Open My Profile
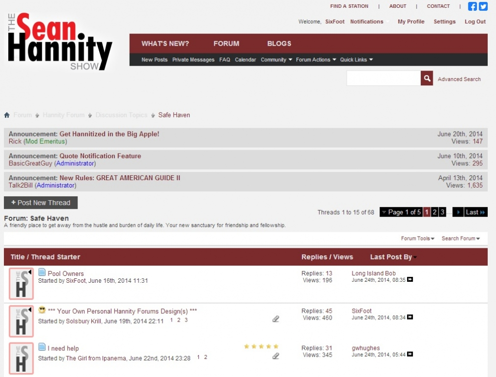This screenshot has width=496, height=377. pos(411,22)
